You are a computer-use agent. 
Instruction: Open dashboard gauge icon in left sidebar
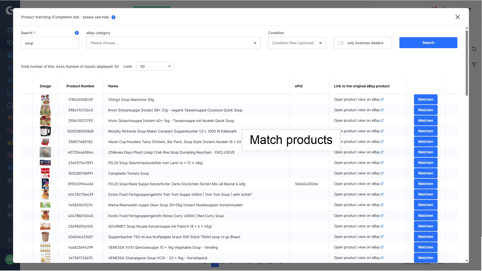point(10,30)
